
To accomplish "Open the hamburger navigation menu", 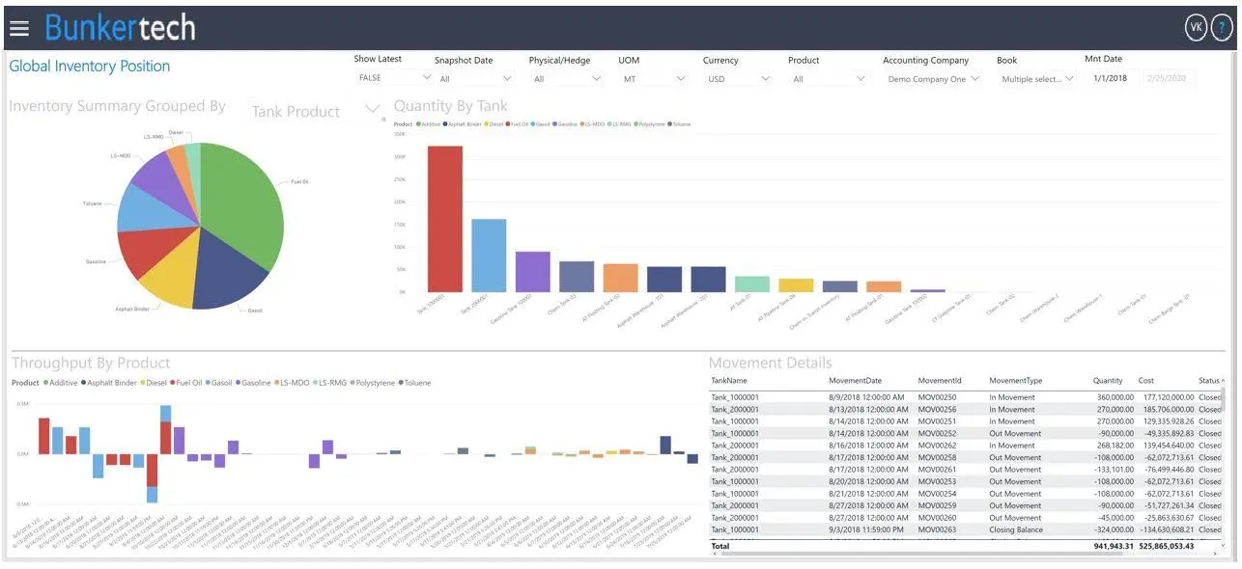I will [19, 28].
